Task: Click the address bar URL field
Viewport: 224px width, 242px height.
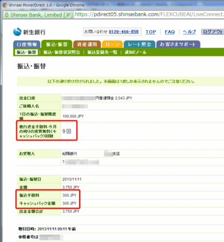Action: click(x=149, y=15)
